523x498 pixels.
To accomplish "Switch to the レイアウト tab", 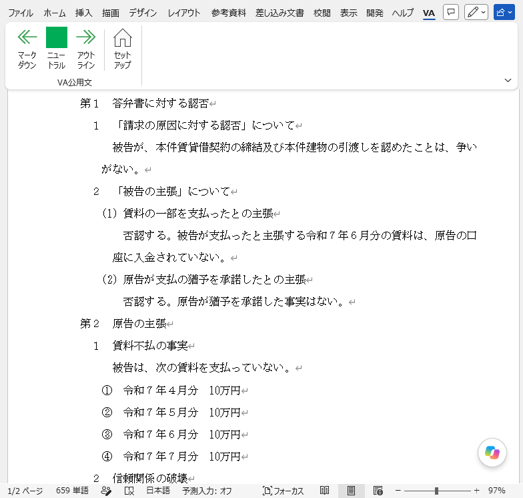I will coord(184,13).
